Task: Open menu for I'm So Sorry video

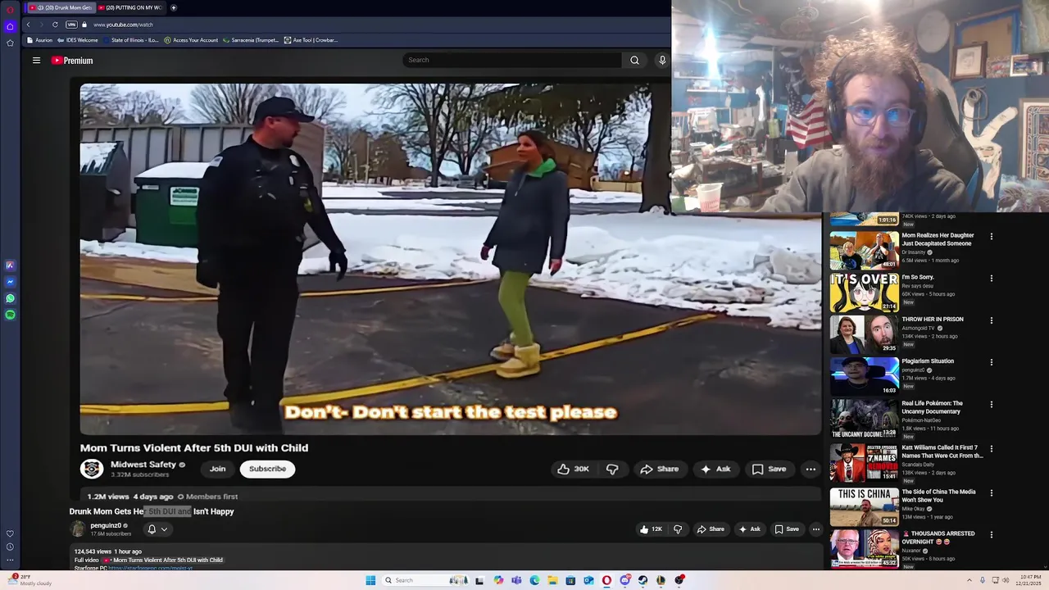Action: coord(991,279)
